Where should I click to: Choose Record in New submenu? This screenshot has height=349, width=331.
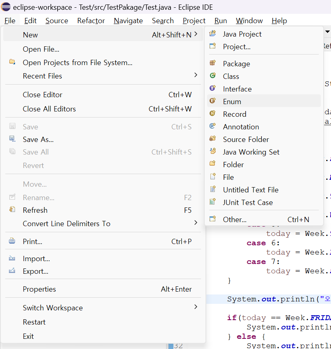[264, 114]
